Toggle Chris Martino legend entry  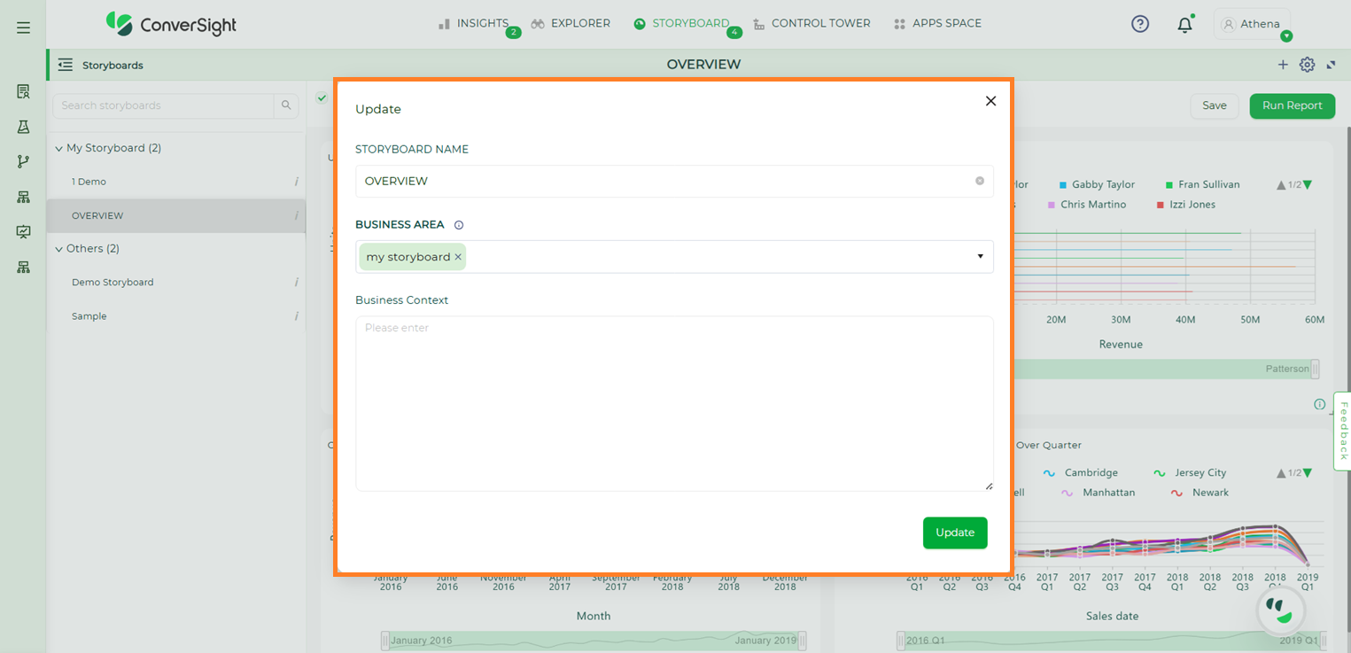pyautogui.click(x=1086, y=205)
